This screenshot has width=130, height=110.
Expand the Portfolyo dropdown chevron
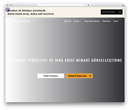pyautogui.click(x=81, y=21)
